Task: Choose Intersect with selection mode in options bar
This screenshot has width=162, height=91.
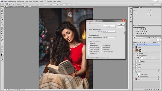Action: coord(14,4)
